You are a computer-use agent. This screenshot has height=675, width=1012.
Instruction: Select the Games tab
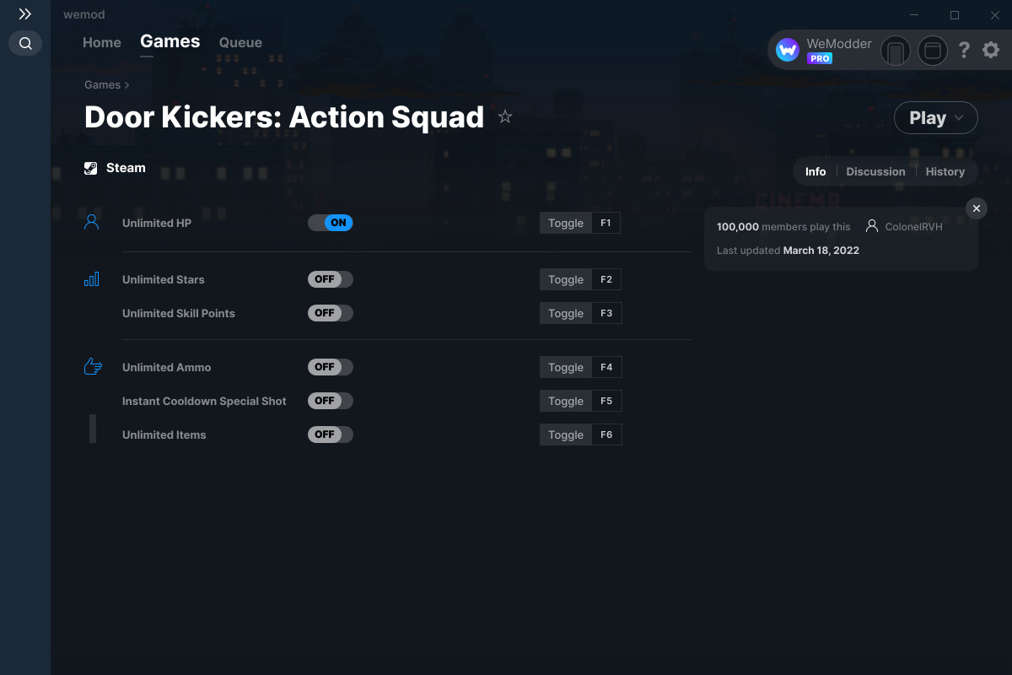[x=170, y=41]
